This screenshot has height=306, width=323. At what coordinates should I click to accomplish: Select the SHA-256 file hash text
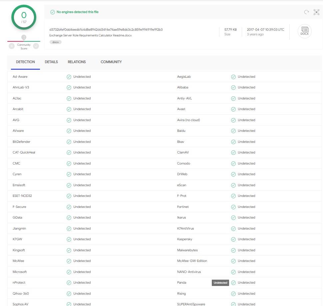point(106,29)
